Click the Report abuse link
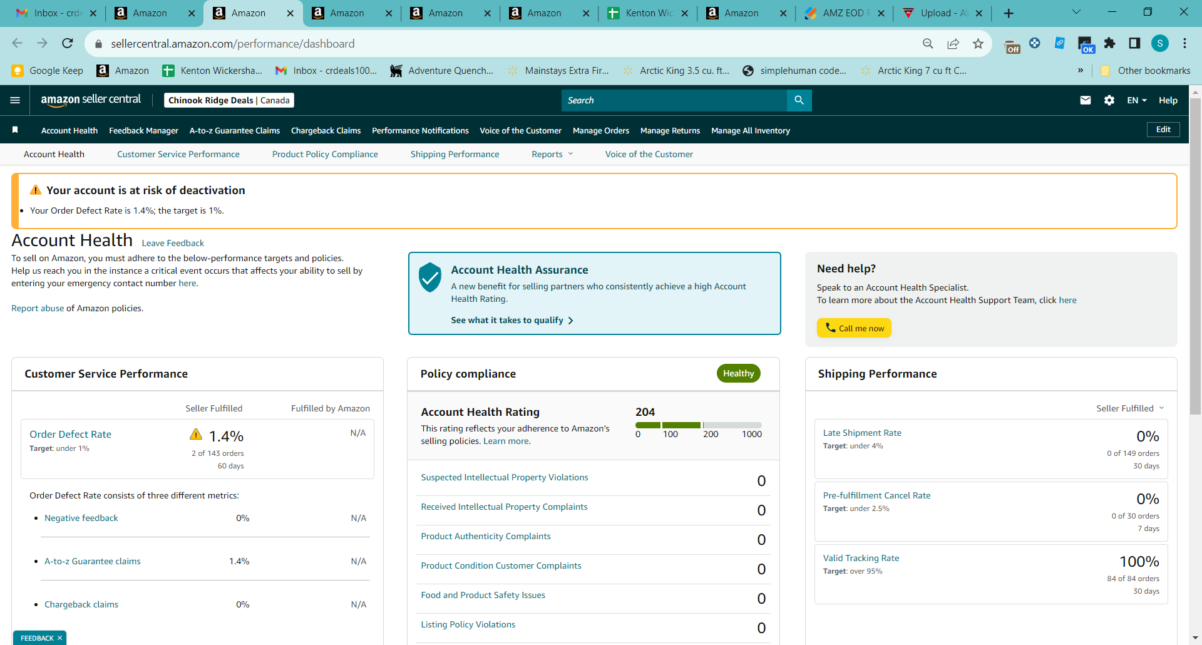The image size is (1202, 645). point(38,308)
